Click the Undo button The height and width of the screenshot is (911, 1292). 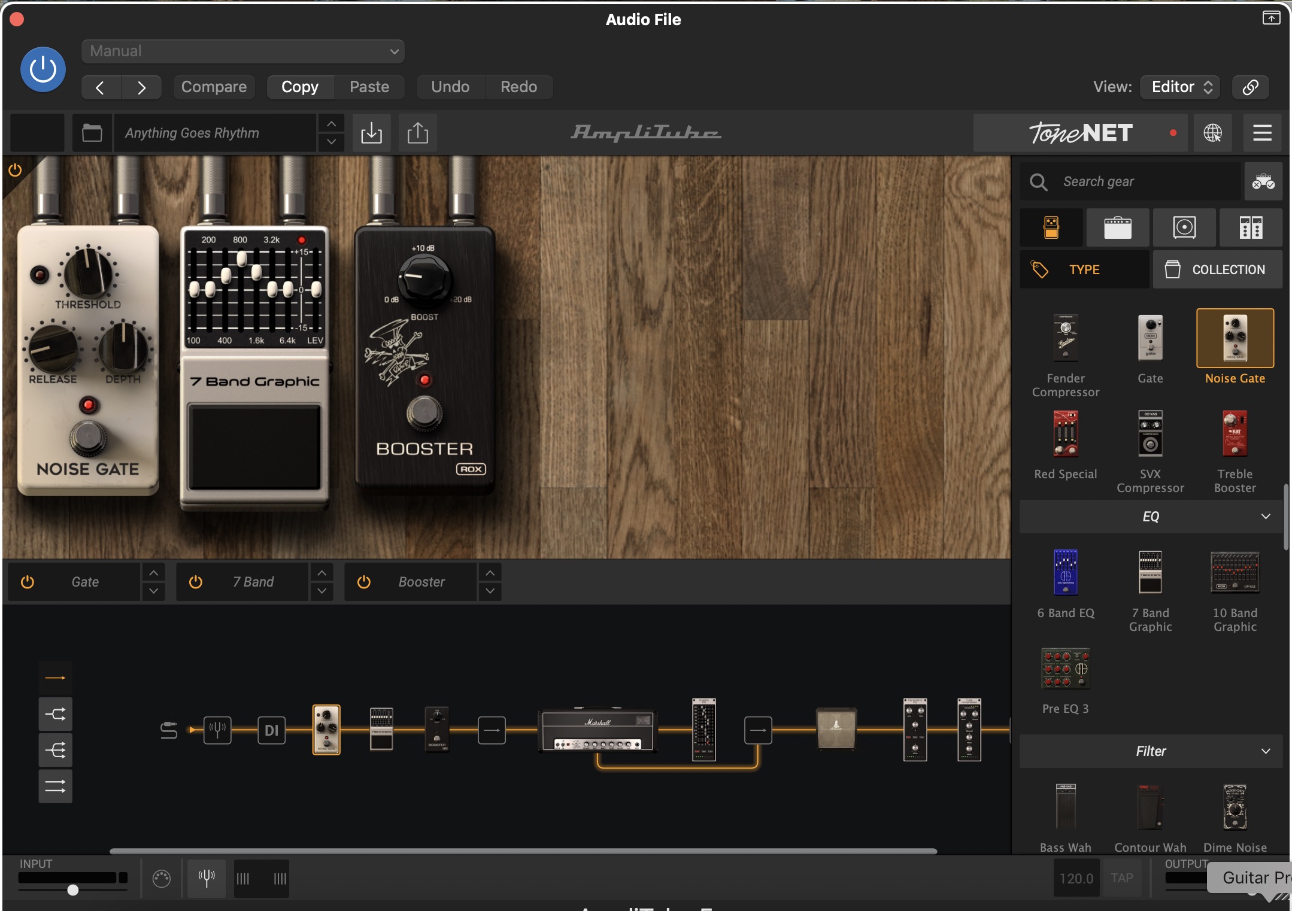tap(450, 87)
